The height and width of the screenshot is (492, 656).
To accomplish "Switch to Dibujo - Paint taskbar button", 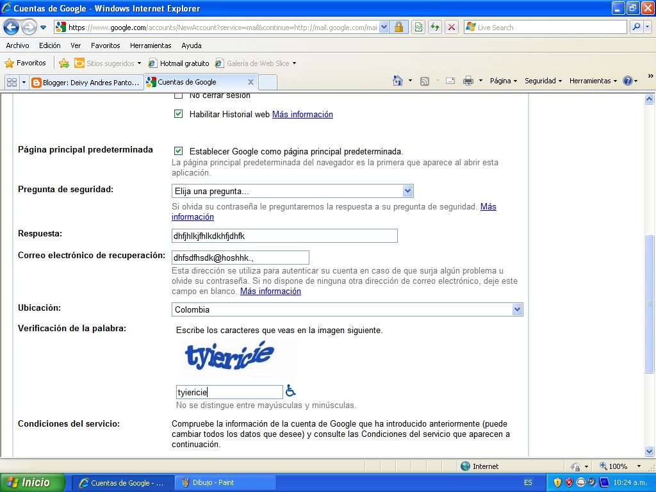I will click(x=225, y=482).
